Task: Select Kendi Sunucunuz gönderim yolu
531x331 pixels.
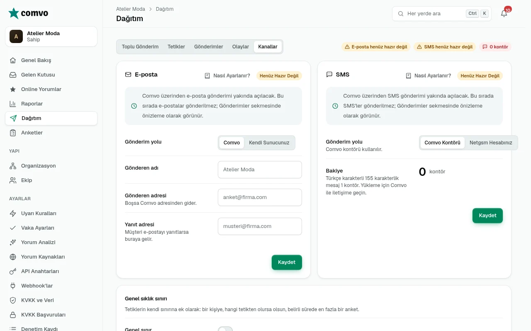Action: click(x=269, y=143)
